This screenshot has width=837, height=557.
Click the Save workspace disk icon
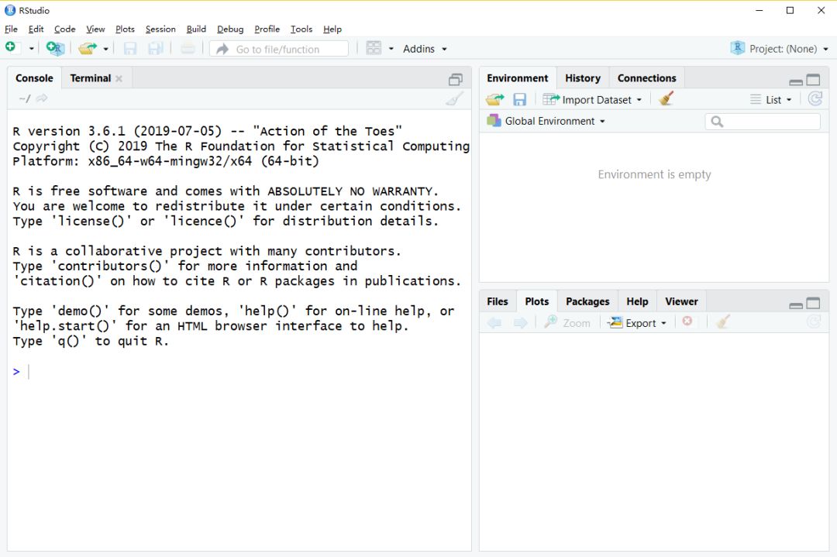tap(519, 99)
